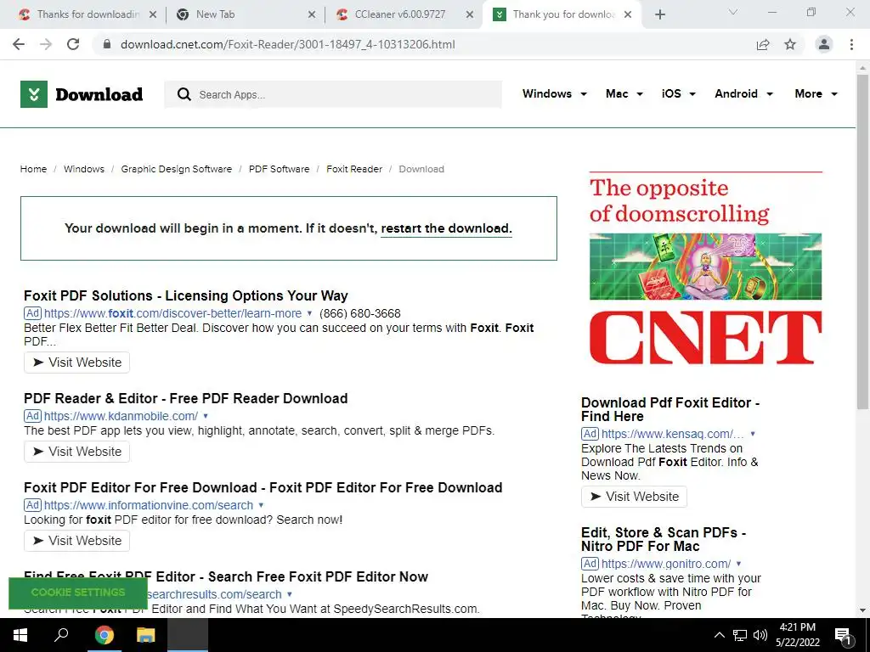The width and height of the screenshot is (870, 652).
Task: Click the browser back arrow
Action: tap(19, 44)
